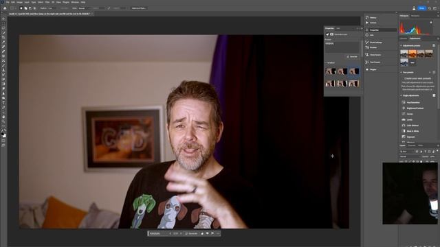
Task: Click Generate in the contextual task bar
Action: (191, 233)
